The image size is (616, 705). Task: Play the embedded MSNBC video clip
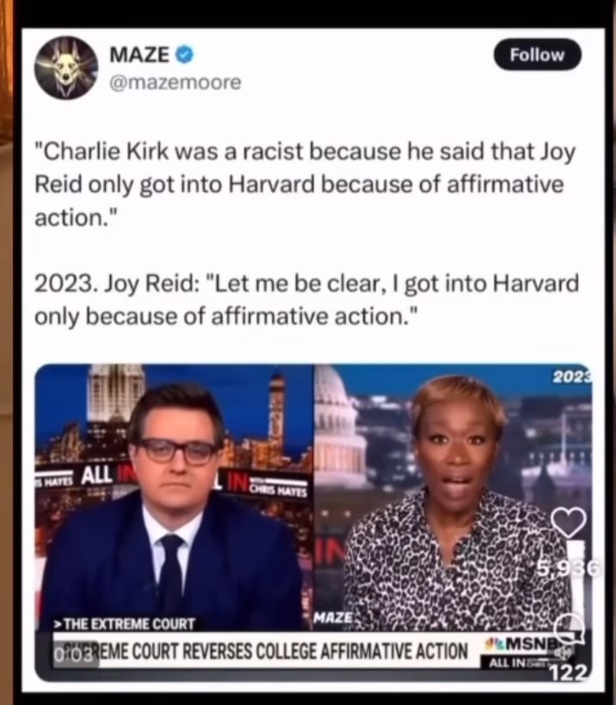[x=313, y=522]
